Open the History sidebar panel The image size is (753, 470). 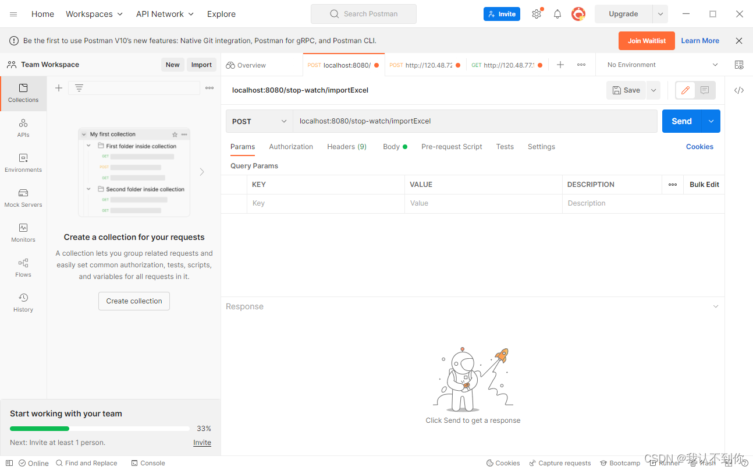point(23,303)
